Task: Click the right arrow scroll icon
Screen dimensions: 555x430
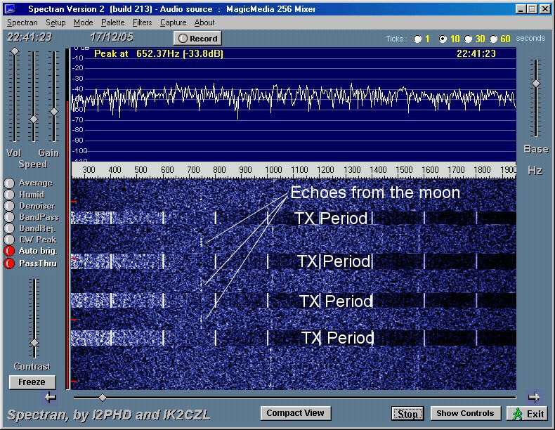Action: click(x=535, y=396)
